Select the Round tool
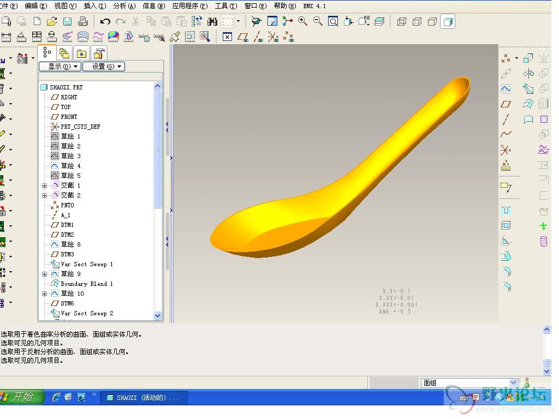Screen dimensions: 559x419 pyautogui.click(x=506, y=272)
